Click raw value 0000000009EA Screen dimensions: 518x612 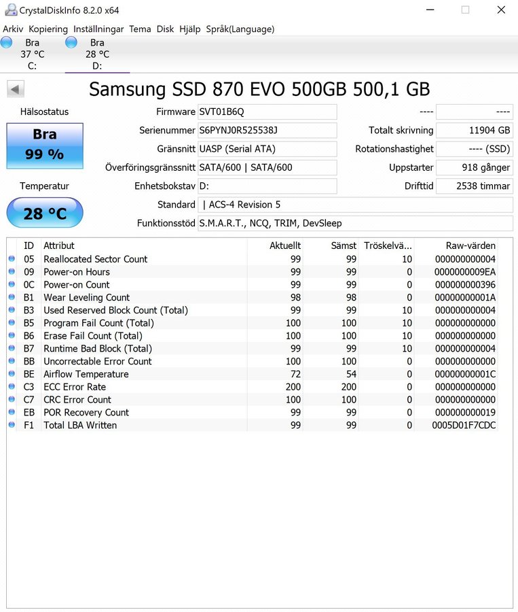465,272
